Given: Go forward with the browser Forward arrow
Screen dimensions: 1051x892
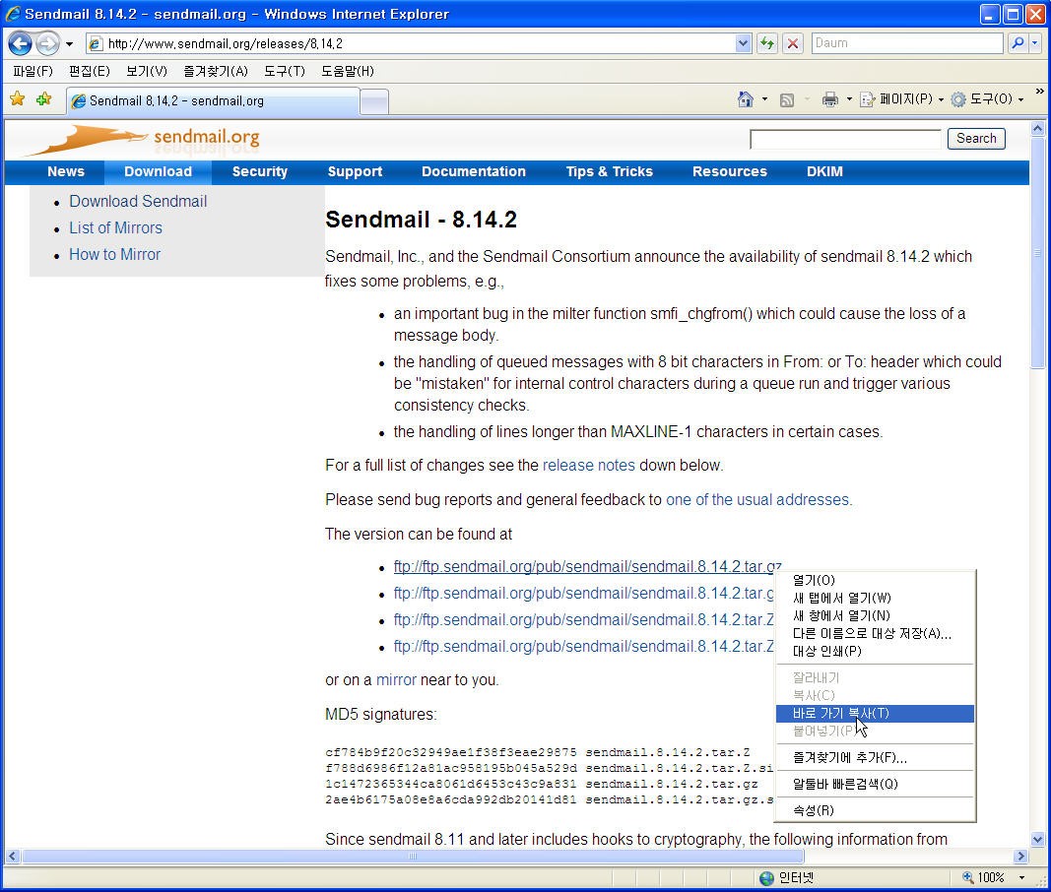Looking at the screenshot, I should click(47, 44).
